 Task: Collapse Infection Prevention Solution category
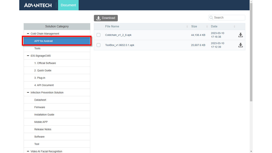tap(28, 93)
